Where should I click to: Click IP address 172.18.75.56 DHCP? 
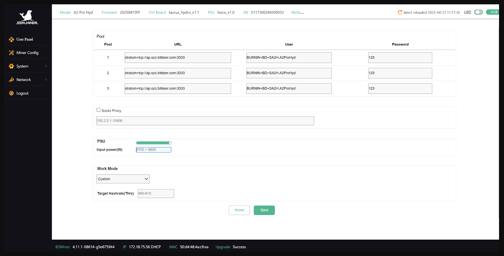pyautogui.click(x=145, y=247)
